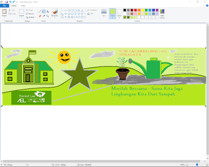209x167 pixels.
Task: Expand the Shapes gallery more arrow
Action: click(x=85, y=17)
